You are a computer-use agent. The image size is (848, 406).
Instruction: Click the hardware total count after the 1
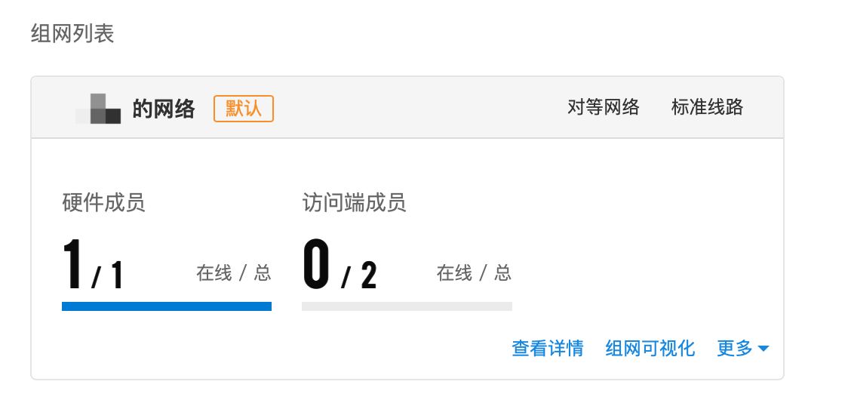pos(115,275)
